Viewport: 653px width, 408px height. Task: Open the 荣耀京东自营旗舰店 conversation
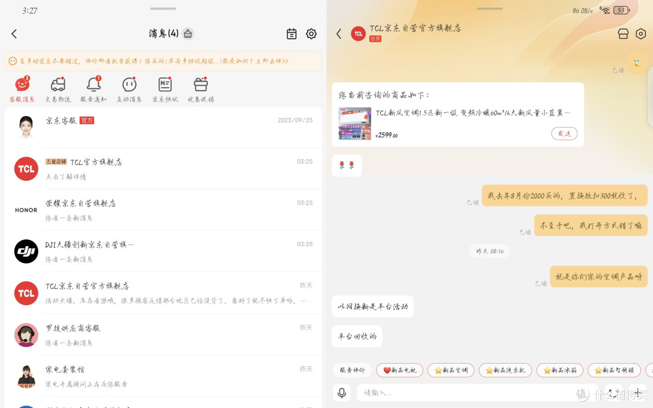pyautogui.click(x=163, y=210)
